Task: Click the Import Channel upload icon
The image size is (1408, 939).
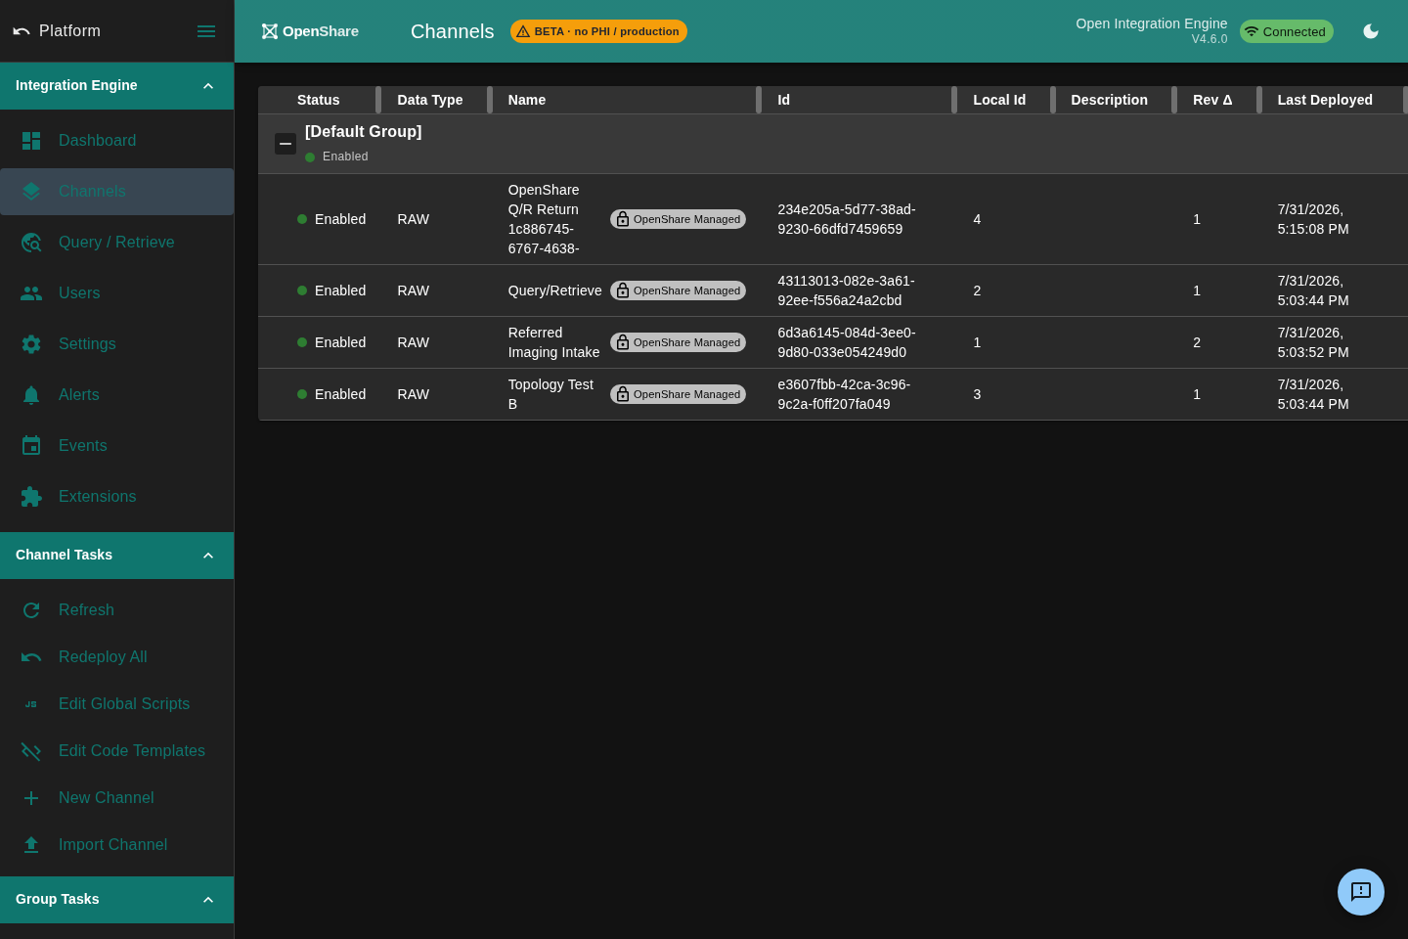Action: point(31,845)
